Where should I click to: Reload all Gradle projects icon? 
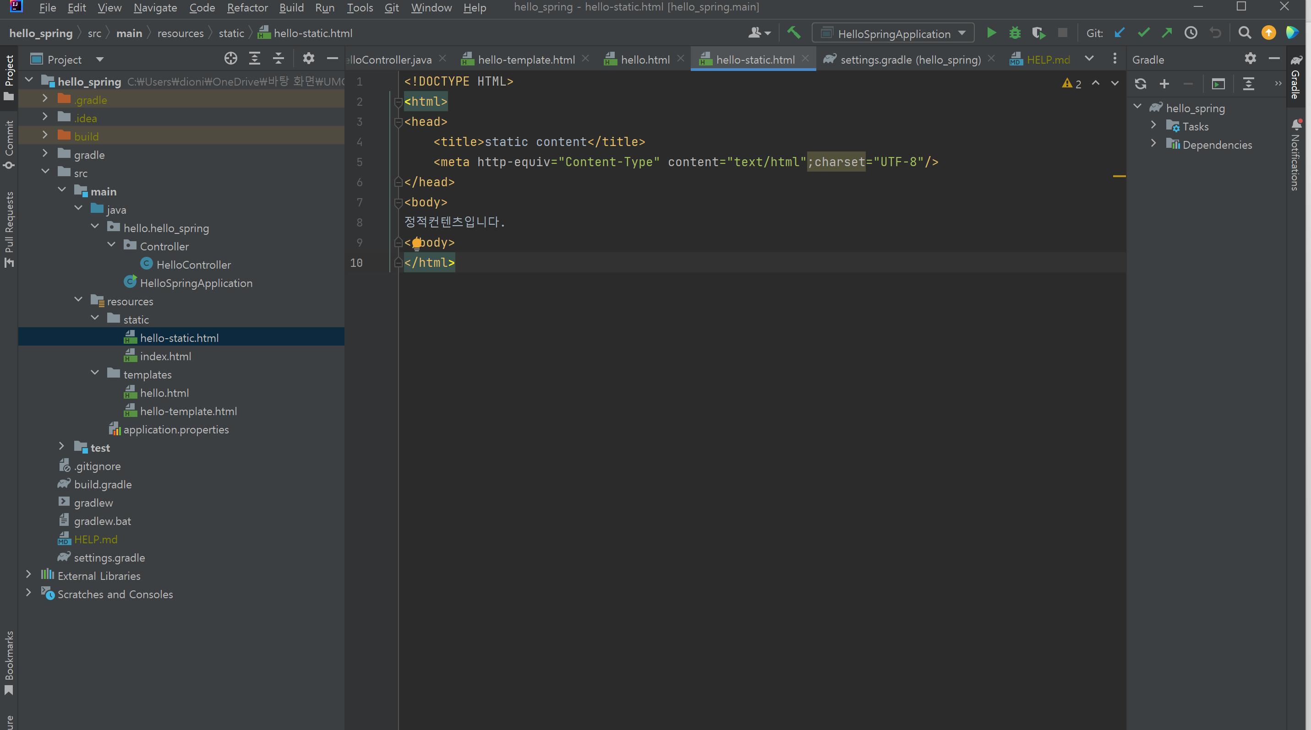(x=1140, y=84)
